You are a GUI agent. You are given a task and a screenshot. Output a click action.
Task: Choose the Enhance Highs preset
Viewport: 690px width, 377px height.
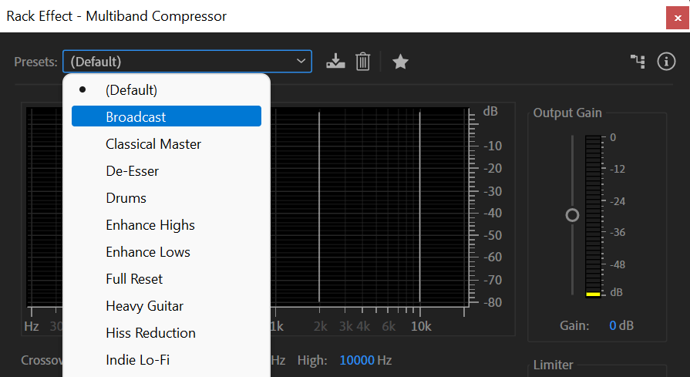(x=167, y=225)
